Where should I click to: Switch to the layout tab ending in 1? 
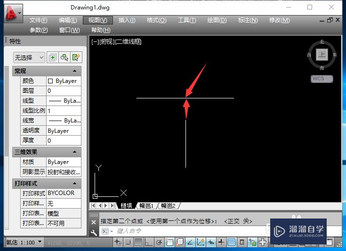146,206
